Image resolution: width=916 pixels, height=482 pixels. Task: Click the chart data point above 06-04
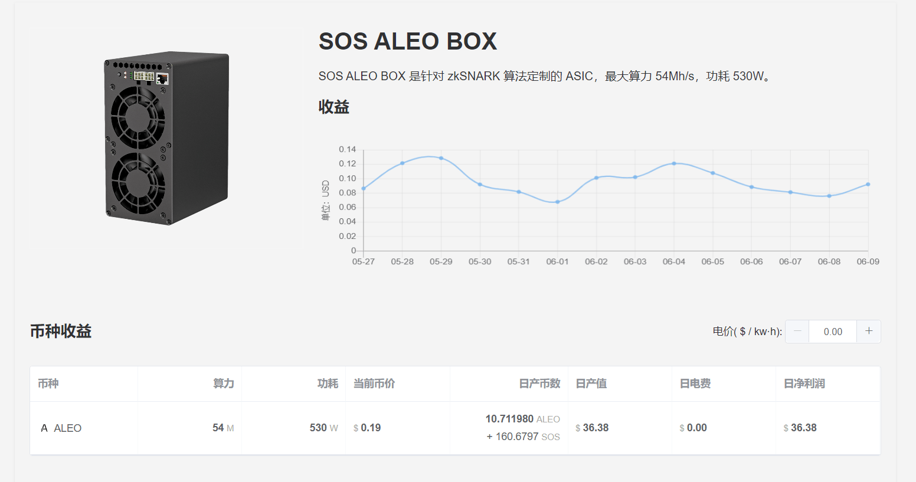(674, 163)
